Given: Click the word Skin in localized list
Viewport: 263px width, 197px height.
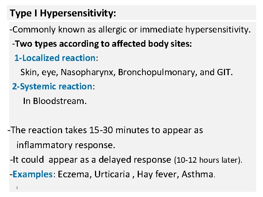Looking at the screenshot, I should 28,72.
